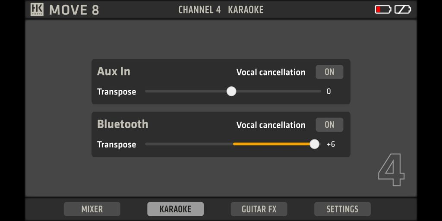
Task: Click the MOVE 8 device title
Action: coord(74,10)
